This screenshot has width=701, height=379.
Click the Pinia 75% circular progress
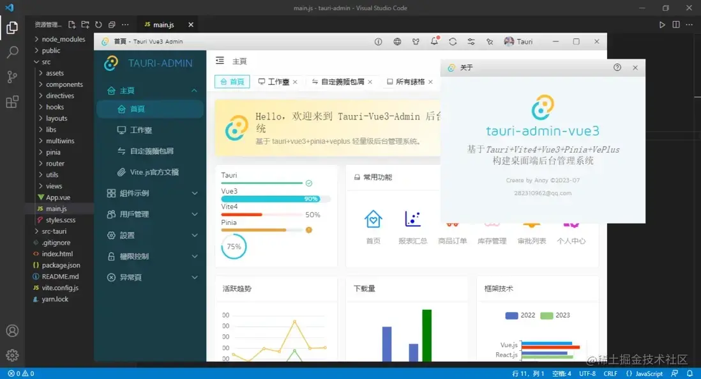click(x=234, y=247)
